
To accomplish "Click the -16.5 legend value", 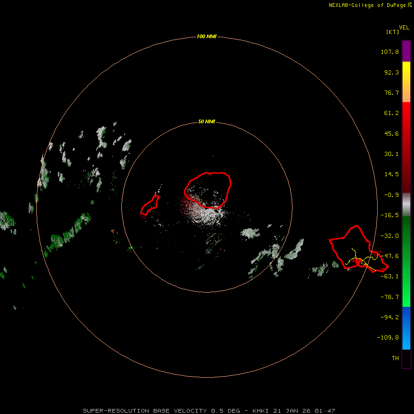I will pyautogui.click(x=390, y=215).
